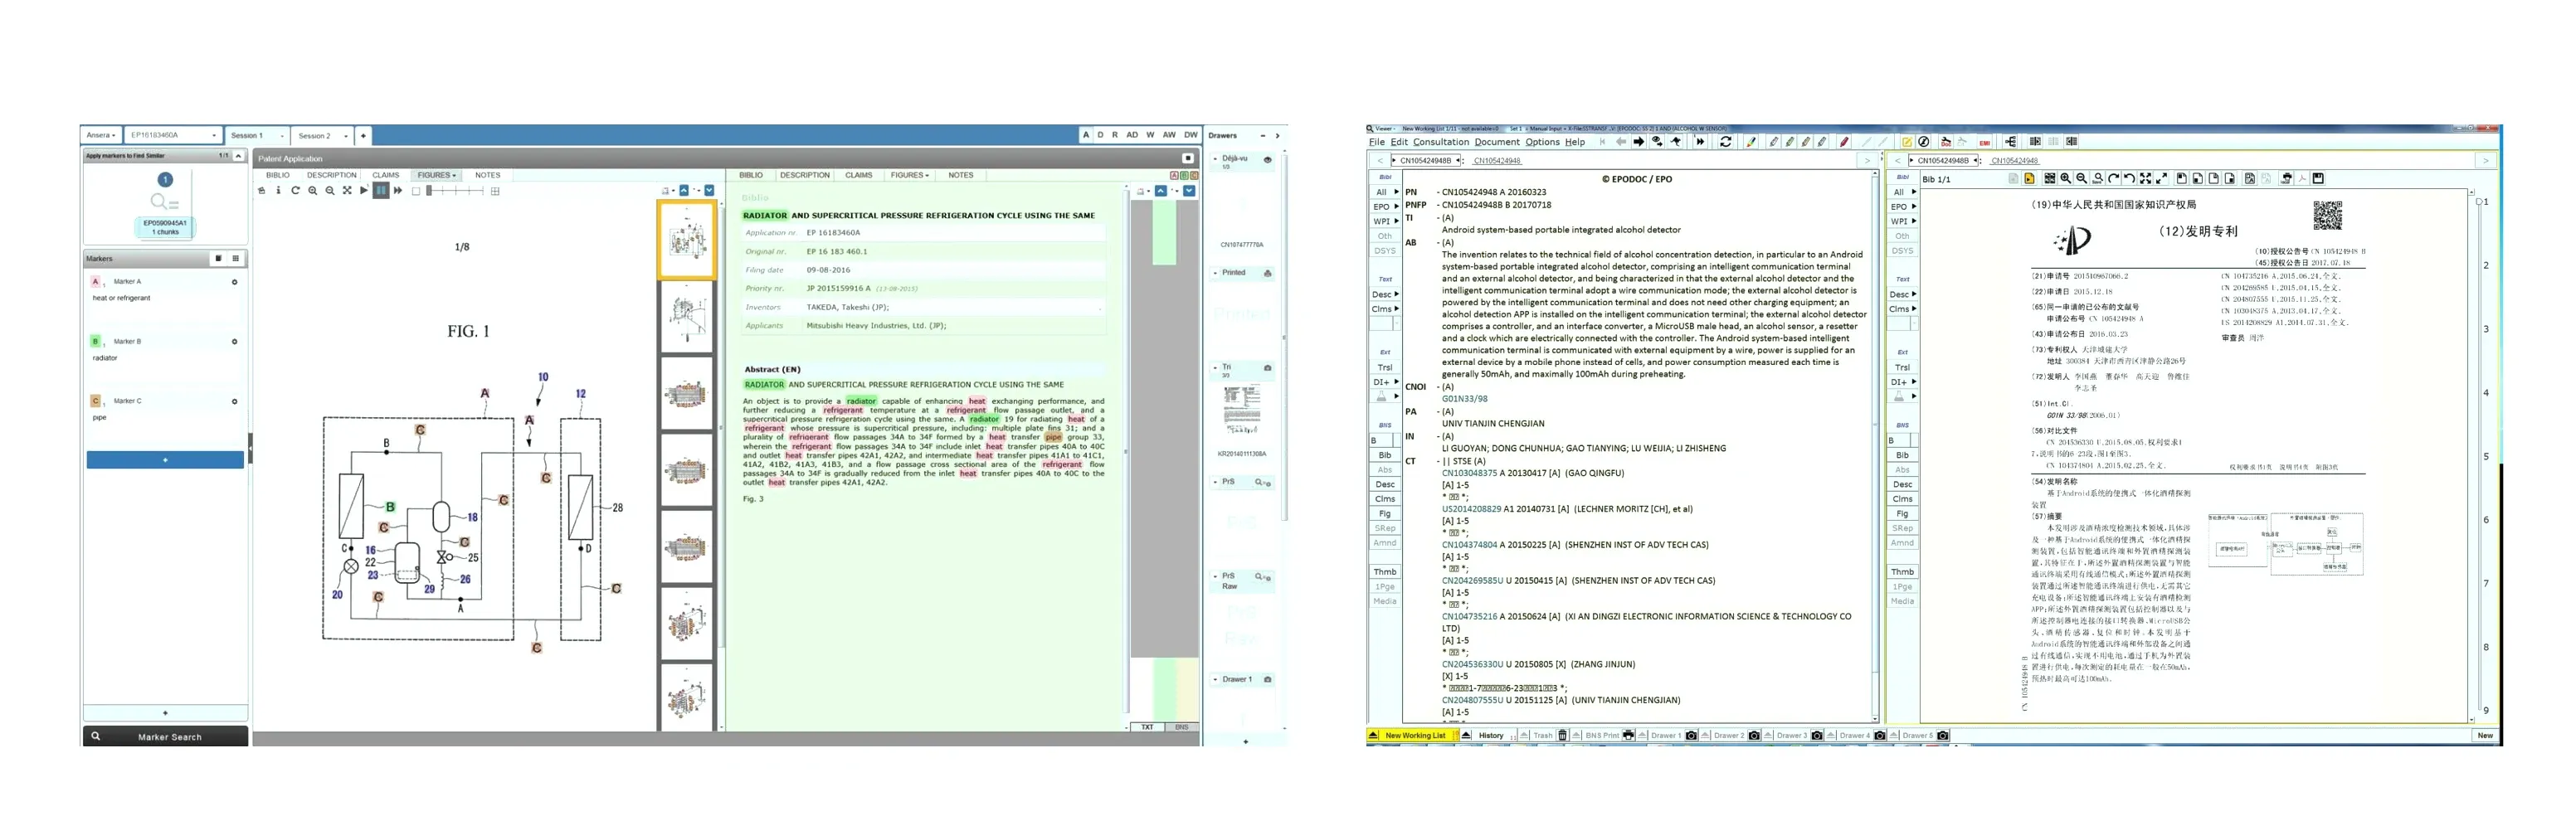
Task: Zoom in on the Chinese patent page
Action: pyautogui.click(x=2065, y=179)
